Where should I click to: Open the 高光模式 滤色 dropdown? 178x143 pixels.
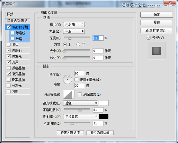pos(81,103)
